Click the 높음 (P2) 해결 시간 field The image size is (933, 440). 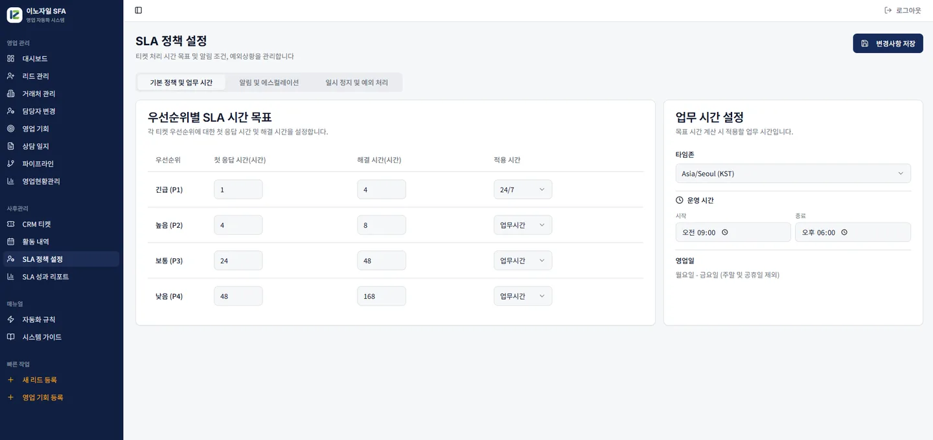click(382, 225)
